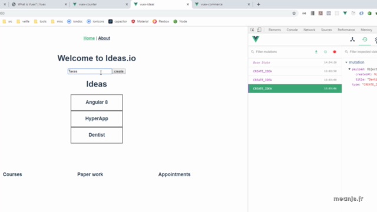
Task: Open the Vue devtools extension icon in toolbar
Action: click(345, 14)
